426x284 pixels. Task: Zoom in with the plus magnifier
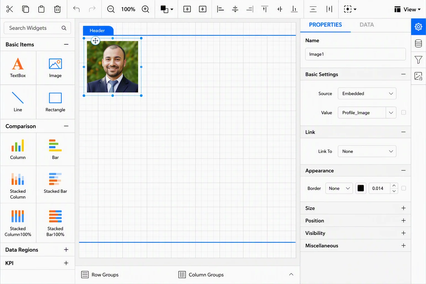145,9
